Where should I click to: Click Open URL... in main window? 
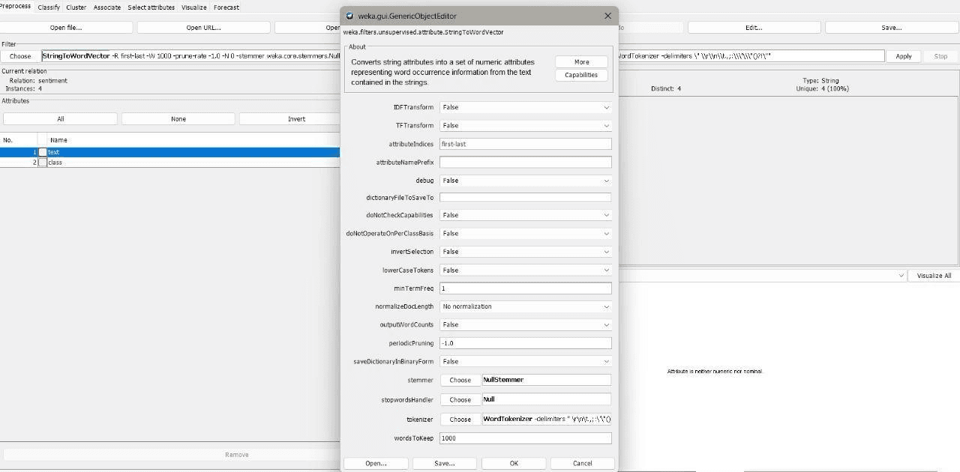[203, 28]
